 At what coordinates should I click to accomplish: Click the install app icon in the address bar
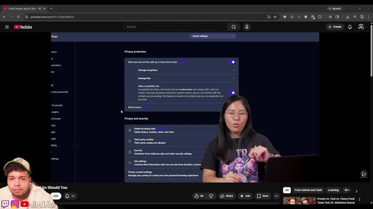[x=269, y=17]
